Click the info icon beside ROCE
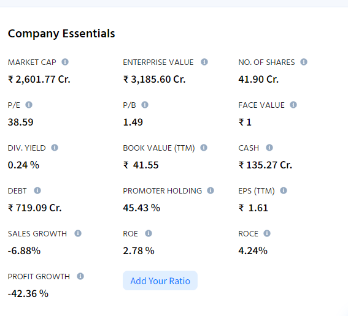Viewport: 348px width, 316px height. 267,233
